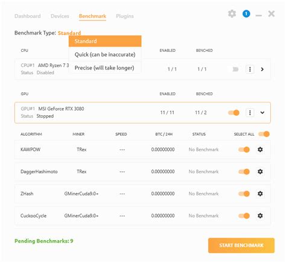Click the Benchmark Type Standard dropdown
The width and height of the screenshot is (286, 263).
click(69, 33)
